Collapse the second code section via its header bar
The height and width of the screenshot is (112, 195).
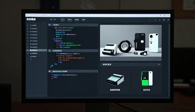pyautogui.click(x=73, y=51)
